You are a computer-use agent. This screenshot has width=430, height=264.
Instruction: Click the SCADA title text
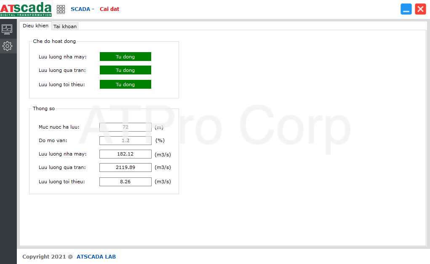click(x=80, y=9)
